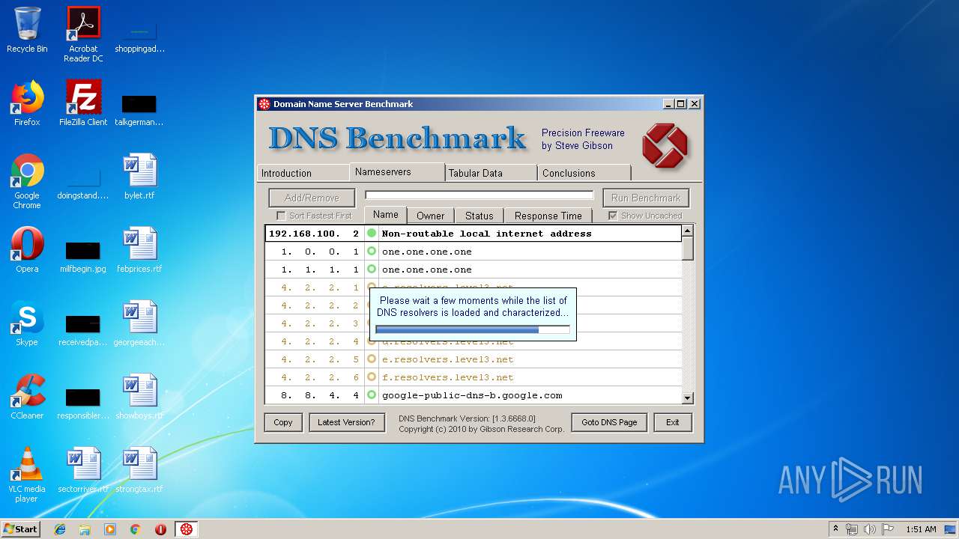Click the Gibson Research red logo
The height and width of the screenshot is (539, 959).
tap(665, 145)
